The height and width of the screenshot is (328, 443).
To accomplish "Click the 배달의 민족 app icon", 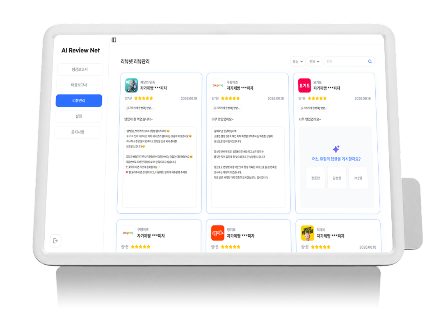I will pos(131,85).
